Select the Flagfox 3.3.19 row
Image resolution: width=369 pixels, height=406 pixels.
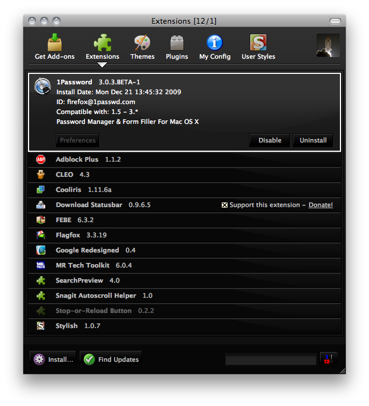pyautogui.click(x=185, y=235)
